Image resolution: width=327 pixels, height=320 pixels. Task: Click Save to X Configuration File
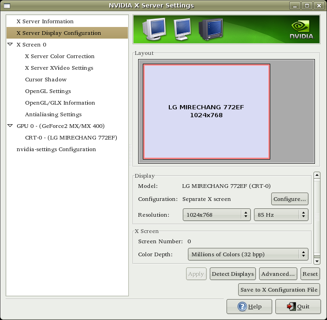(279, 290)
